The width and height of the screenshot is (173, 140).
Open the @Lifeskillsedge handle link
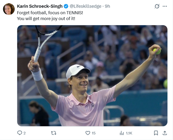[85, 6]
